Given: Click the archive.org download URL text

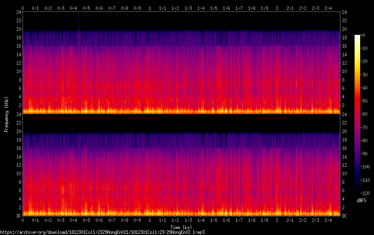Looking at the screenshot, I should (102, 232).
